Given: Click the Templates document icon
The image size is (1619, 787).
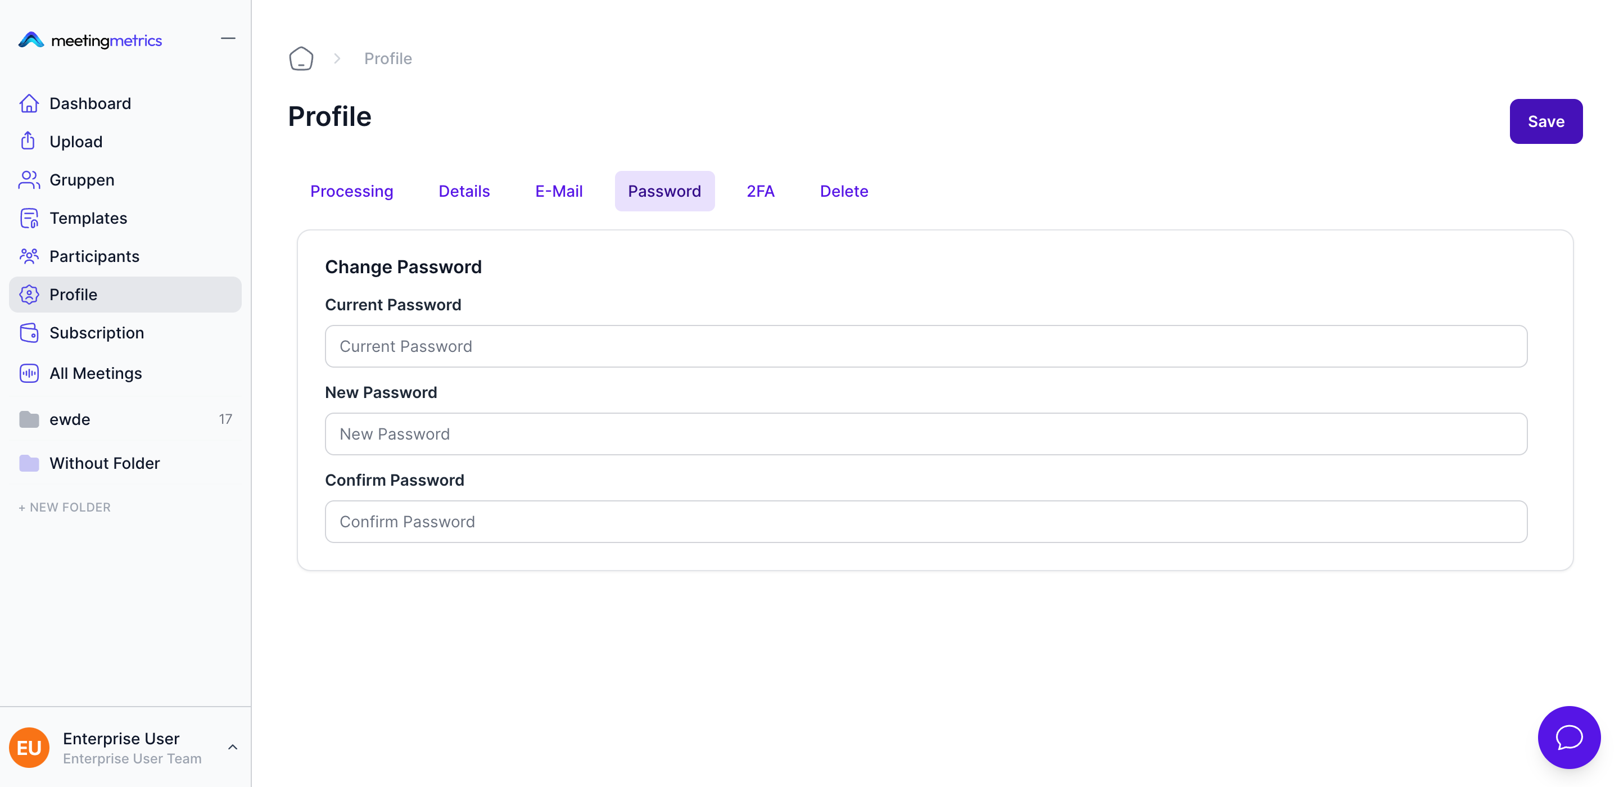Looking at the screenshot, I should tap(29, 218).
